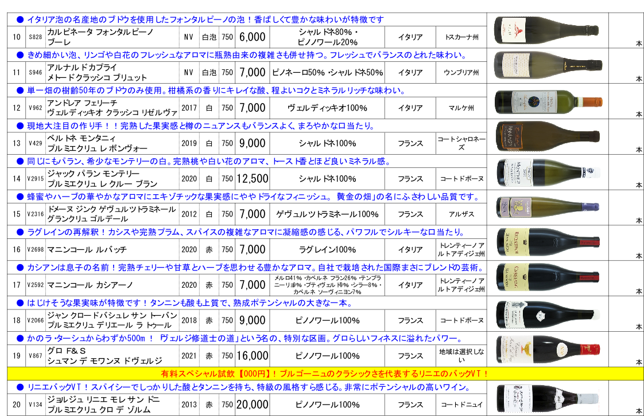
Task: Click the yellow 有料スペシャル試飲 banner row
Action: (324, 374)
